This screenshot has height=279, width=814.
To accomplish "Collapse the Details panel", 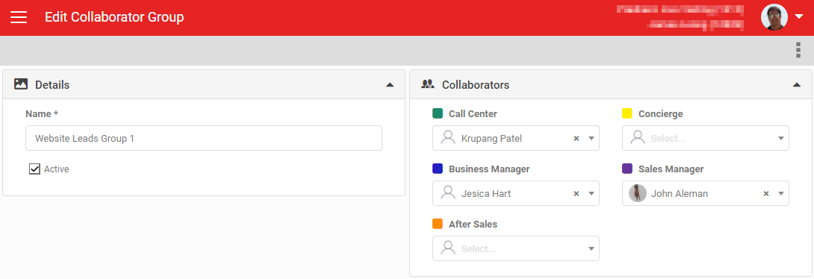I will point(390,84).
